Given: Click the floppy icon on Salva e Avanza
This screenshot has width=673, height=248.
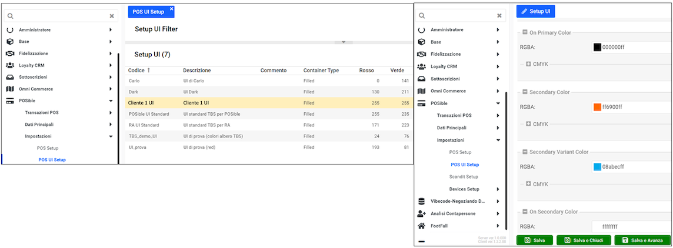Looking at the screenshot, I should (624, 240).
